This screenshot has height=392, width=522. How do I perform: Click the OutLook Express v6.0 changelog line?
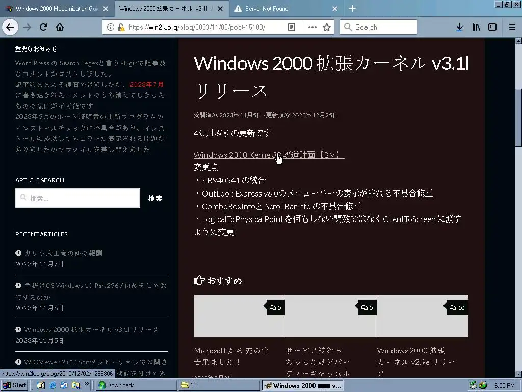(314, 193)
